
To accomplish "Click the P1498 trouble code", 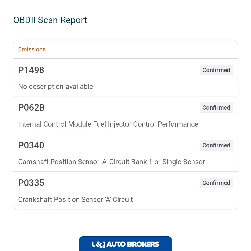I will pyautogui.click(x=31, y=70).
